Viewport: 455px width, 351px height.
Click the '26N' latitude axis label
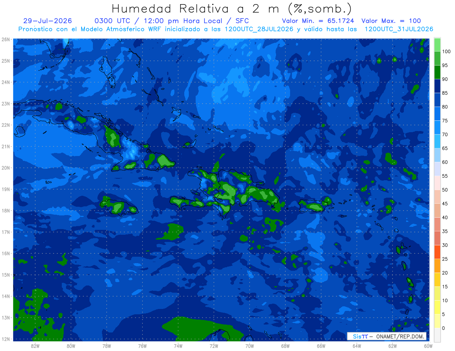point(6,39)
